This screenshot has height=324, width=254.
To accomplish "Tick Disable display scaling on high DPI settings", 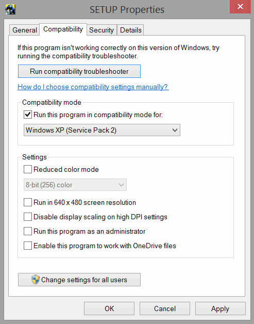I will (x=28, y=217).
